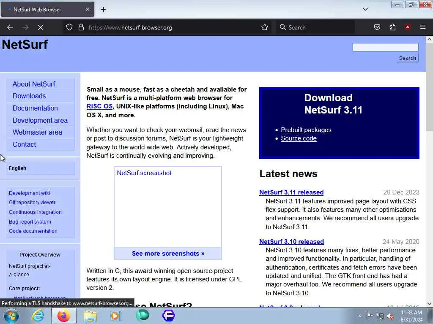This screenshot has width=433, height=324.
Task: Open the Windows Start button
Action: pyautogui.click(x=11, y=316)
